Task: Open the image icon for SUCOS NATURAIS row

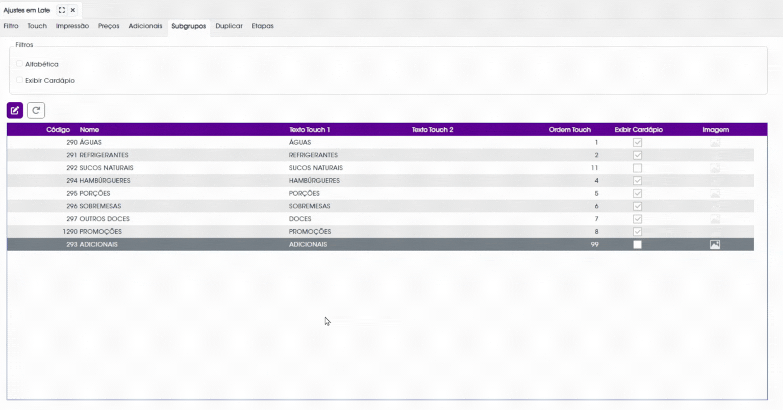Action: point(715,168)
